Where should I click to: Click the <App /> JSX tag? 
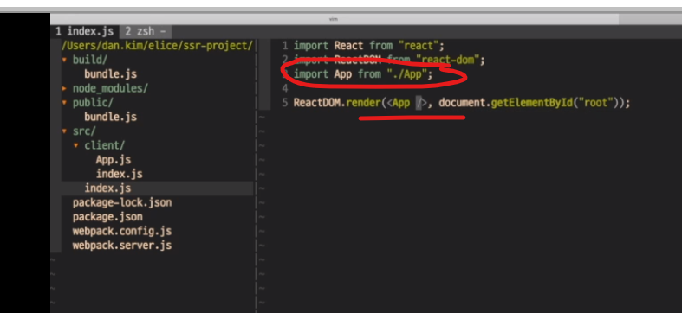pyautogui.click(x=407, y=103)
